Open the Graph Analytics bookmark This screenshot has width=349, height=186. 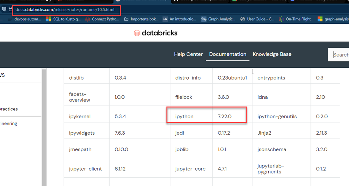pyautogui.click(x=218, y=19)
